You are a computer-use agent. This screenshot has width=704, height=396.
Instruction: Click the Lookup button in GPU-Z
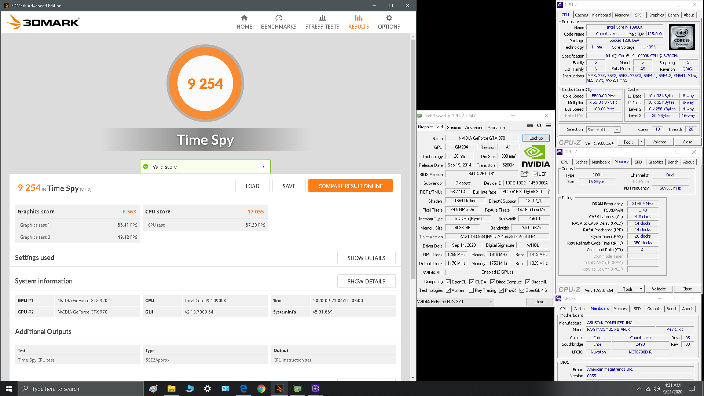coord(536,138)
